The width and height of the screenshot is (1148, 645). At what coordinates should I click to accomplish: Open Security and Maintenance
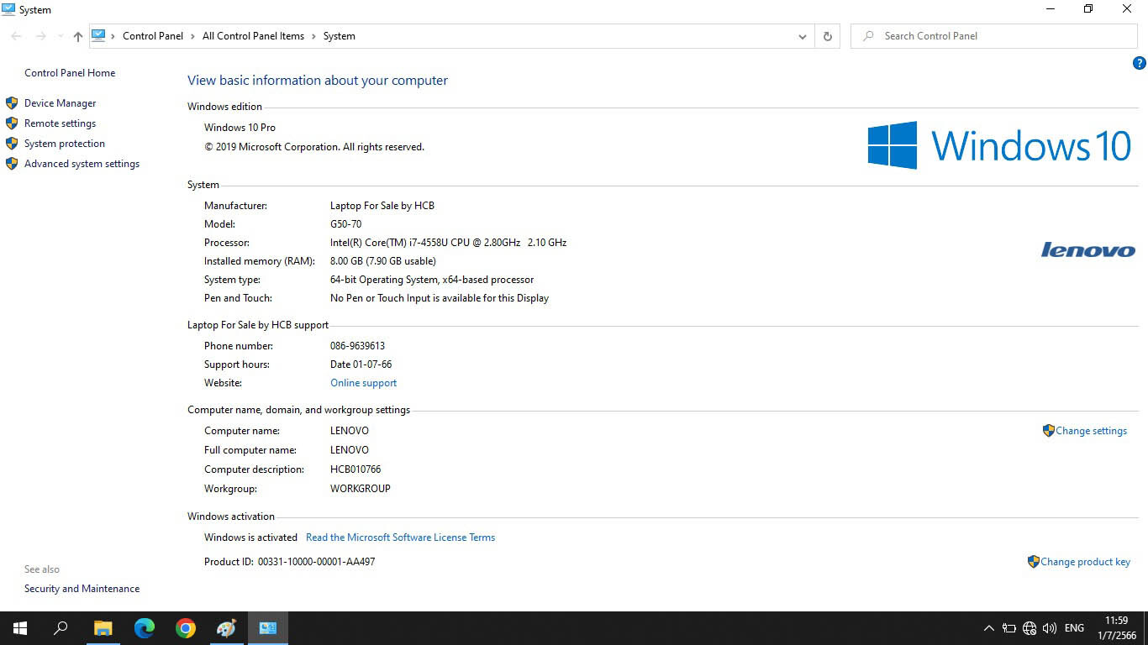(x=82, y=589)
